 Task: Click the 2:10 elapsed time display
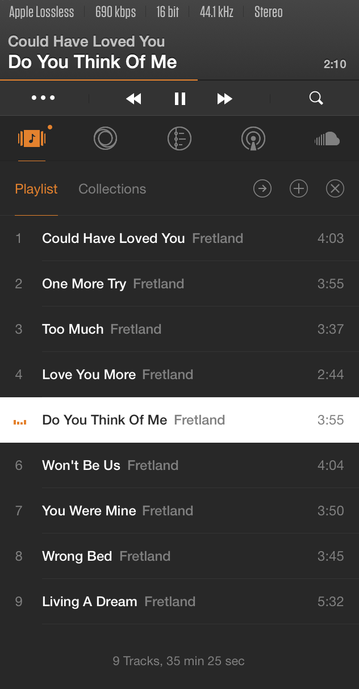(335, 64)
